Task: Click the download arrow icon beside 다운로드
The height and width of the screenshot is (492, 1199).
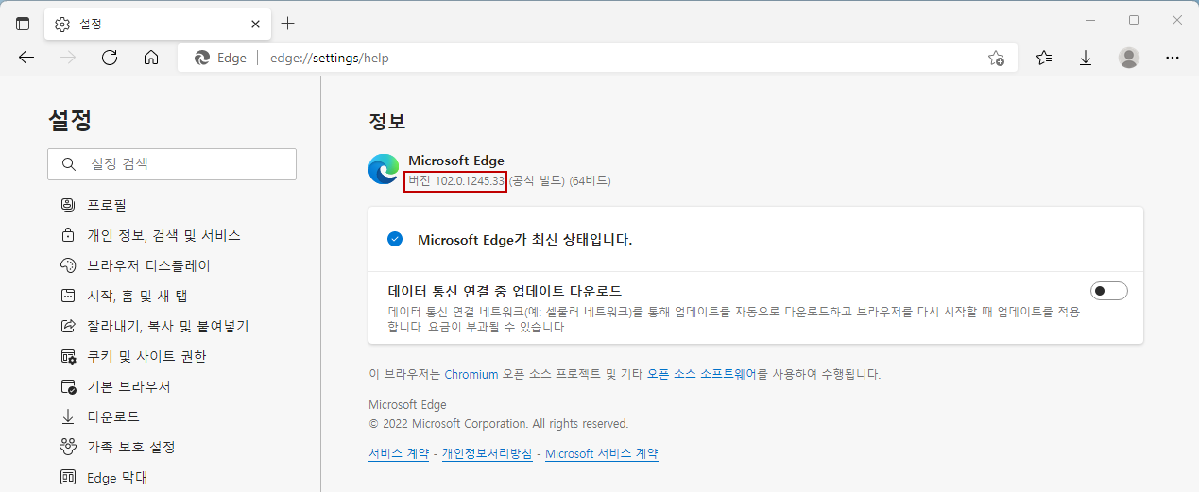Action: coord(68,416)
